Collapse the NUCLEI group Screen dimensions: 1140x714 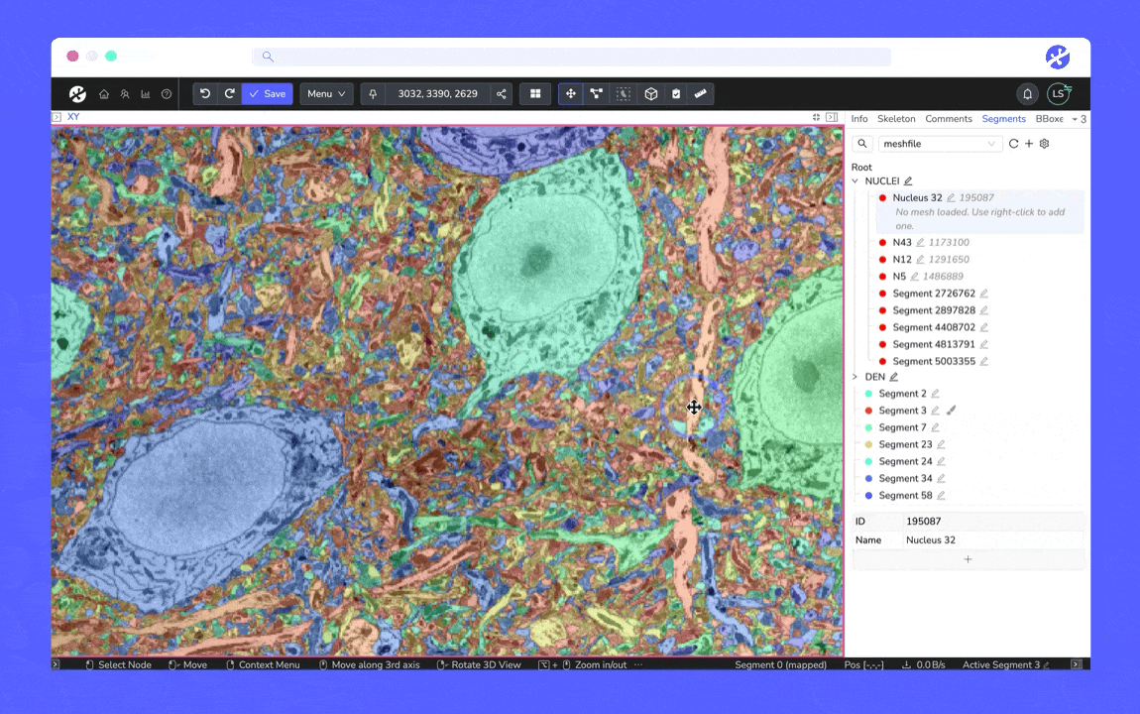(x=855, y=181)
